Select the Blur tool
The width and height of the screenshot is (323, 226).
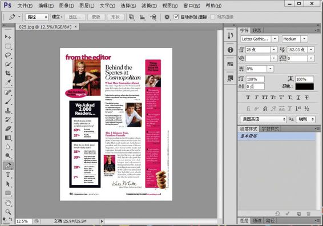point(8,147)
